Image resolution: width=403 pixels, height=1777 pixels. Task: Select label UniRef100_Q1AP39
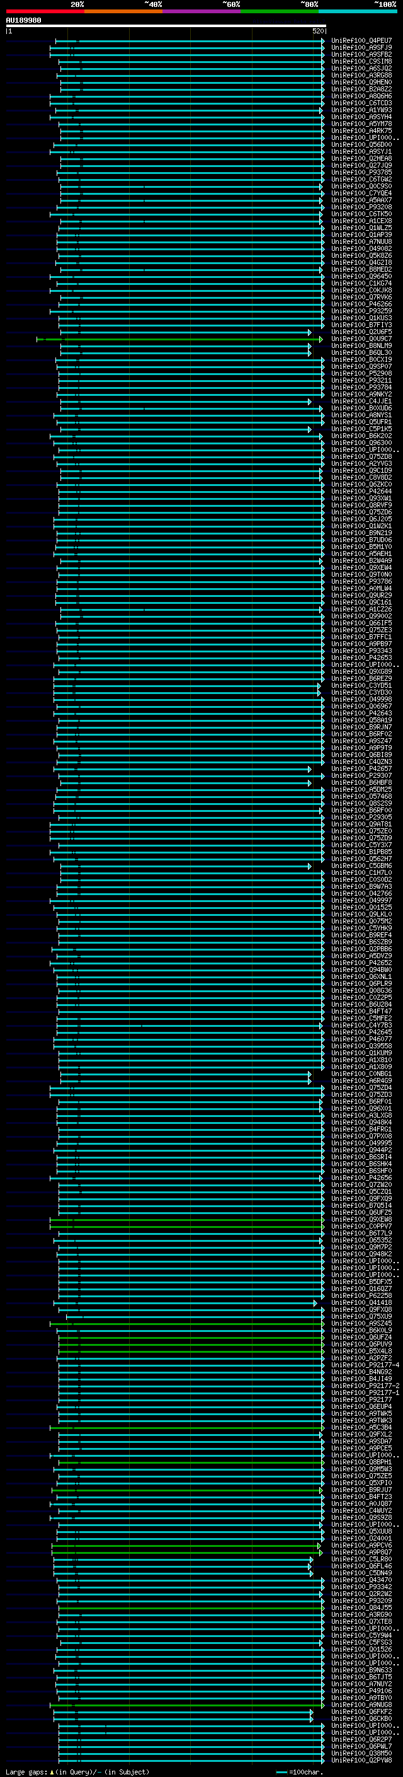361,235
